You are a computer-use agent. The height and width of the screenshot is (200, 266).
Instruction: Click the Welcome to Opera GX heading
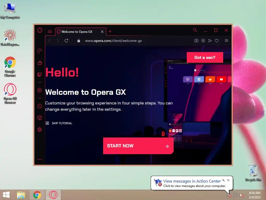tap(85, 92)
